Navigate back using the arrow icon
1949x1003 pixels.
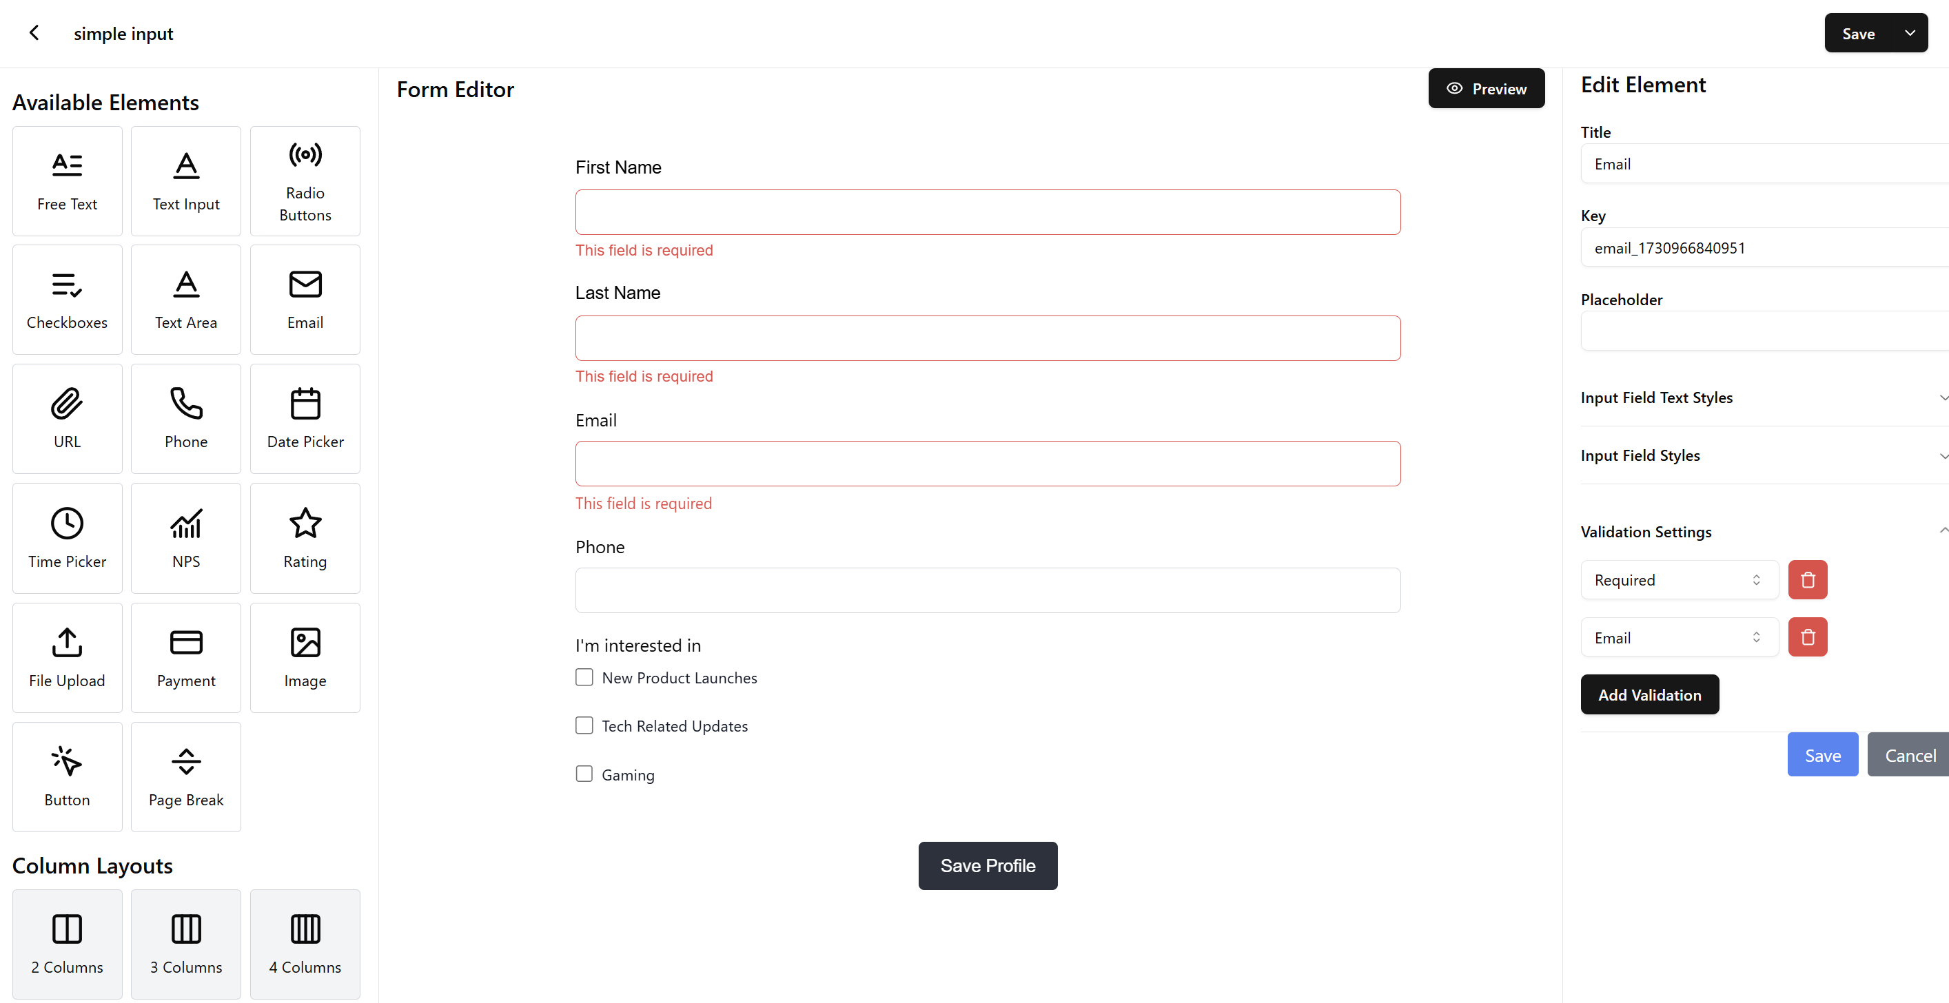pos(34,32)
